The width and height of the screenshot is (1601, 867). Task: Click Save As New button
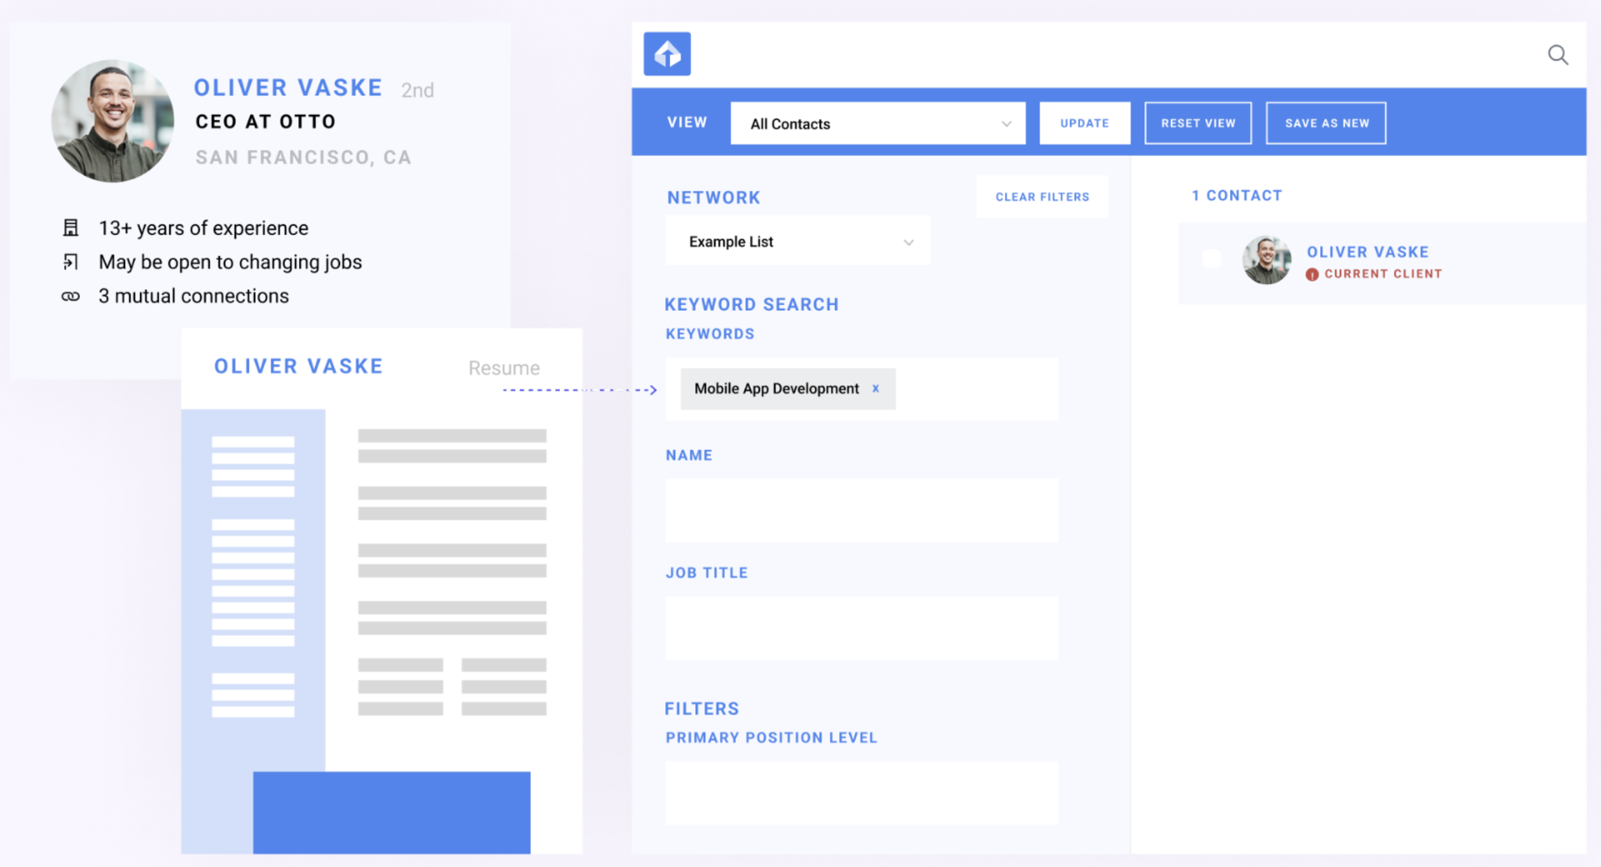pyautogui.click(x=1326, y=123)
